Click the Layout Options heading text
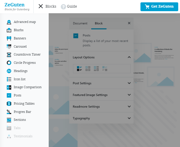This screenshot has height=147, width=180. tap(84, 57)
